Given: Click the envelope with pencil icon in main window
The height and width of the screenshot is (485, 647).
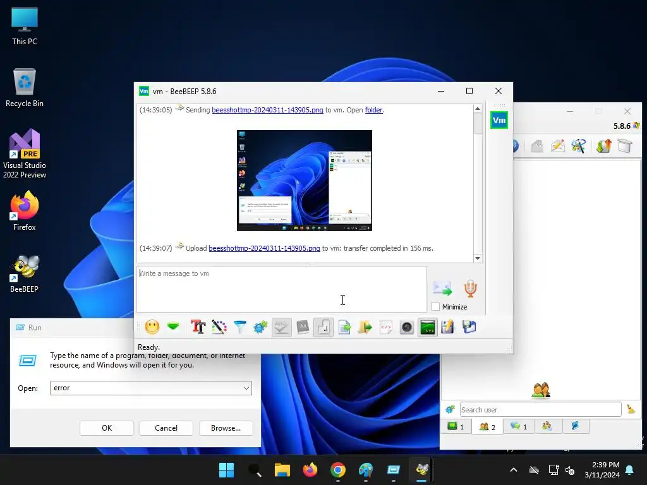Looking at the screenshot, I should click(x=558, y=146).
